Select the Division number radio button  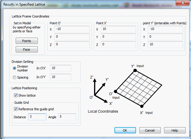14,68
